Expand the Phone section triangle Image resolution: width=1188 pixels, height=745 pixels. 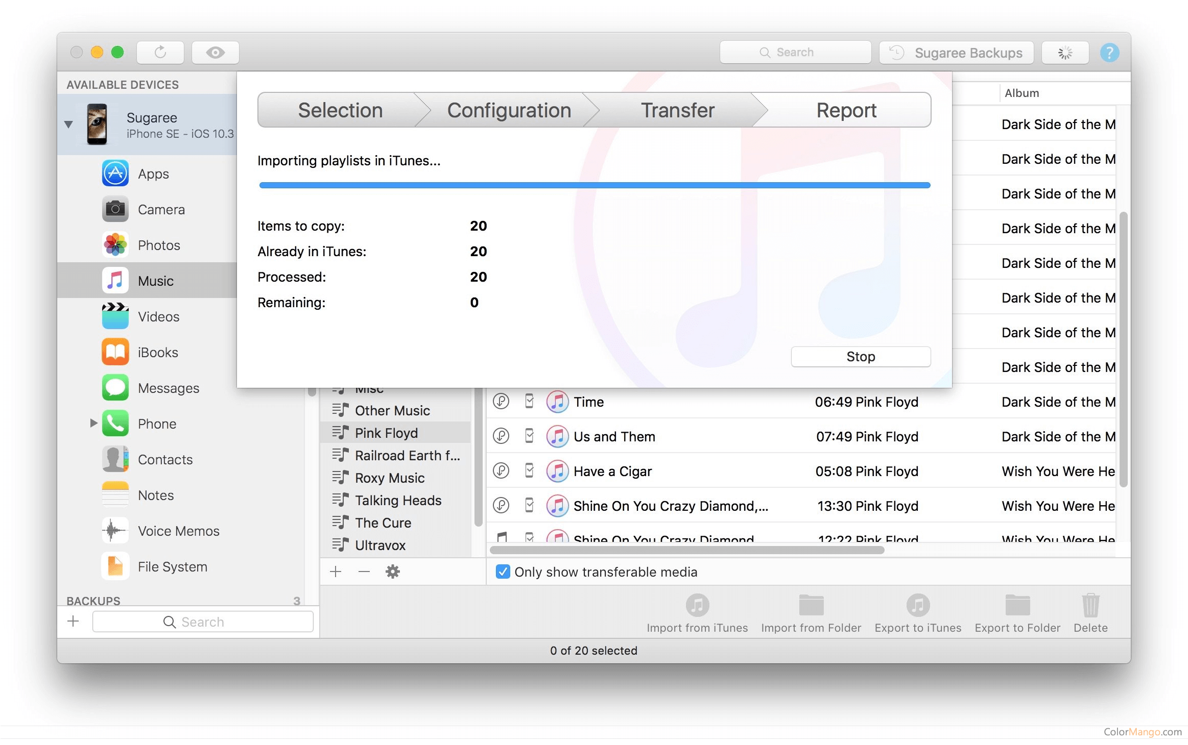pyautogui.click(x=93, y=423)
